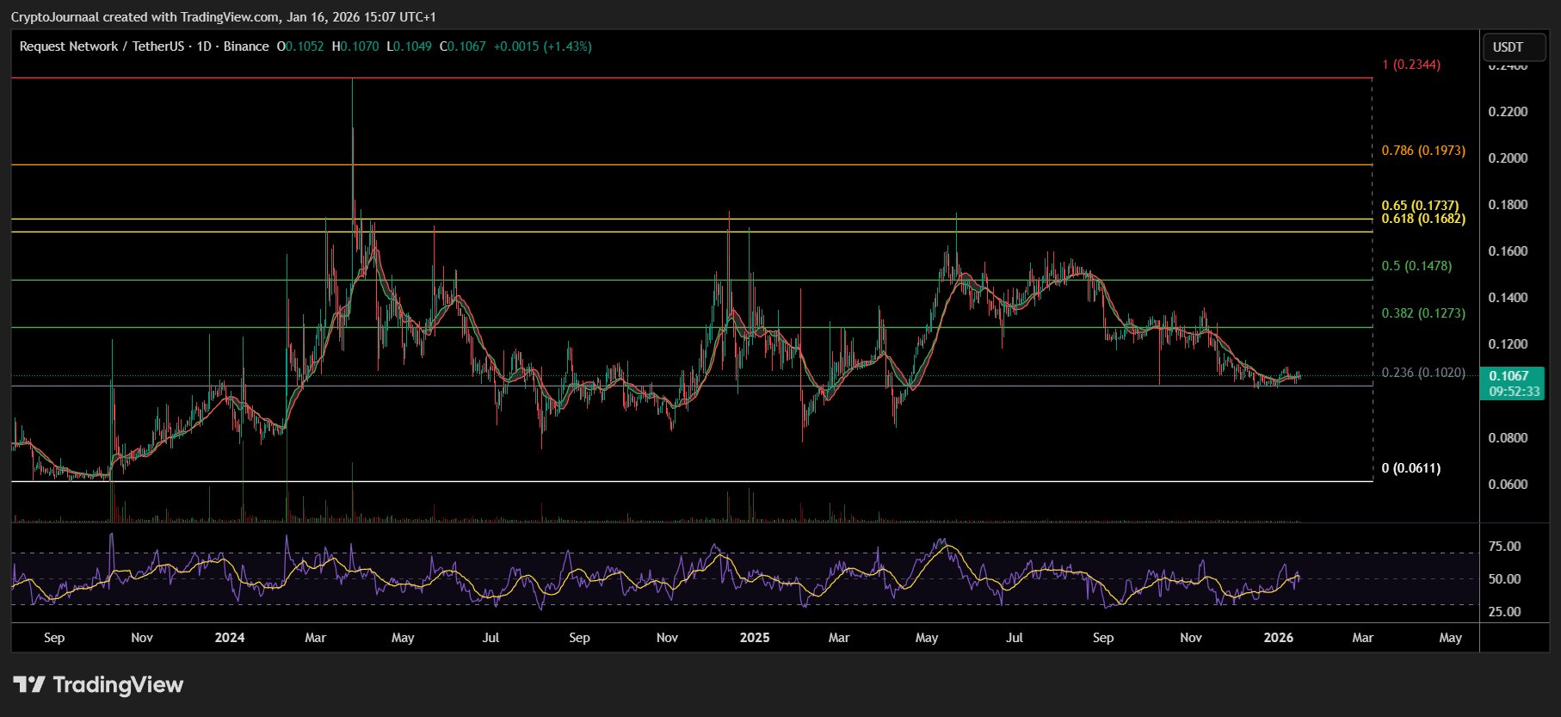
Task: Click the TradingView logo icon
Action: coord(29,685)
